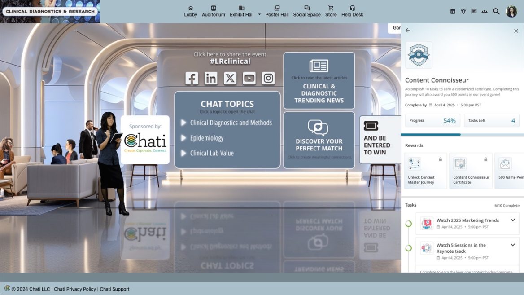This screenshot has height=295, width=524.
Task: Click the Tasks Left 4 box
Action: [492, 120]
